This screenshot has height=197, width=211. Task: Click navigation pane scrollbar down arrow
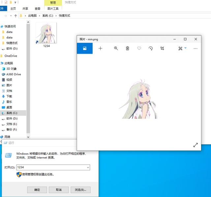click(x=28, y=137)
